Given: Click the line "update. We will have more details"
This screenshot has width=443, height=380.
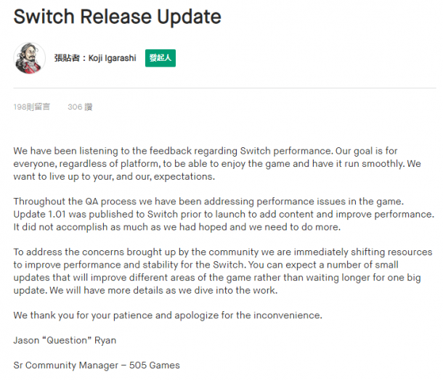Looking at the screenshot, I should [x=145, y=290].
